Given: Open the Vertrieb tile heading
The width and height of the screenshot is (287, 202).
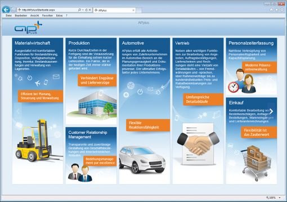Looking at the screenshot, I should (x=182, y=43).
